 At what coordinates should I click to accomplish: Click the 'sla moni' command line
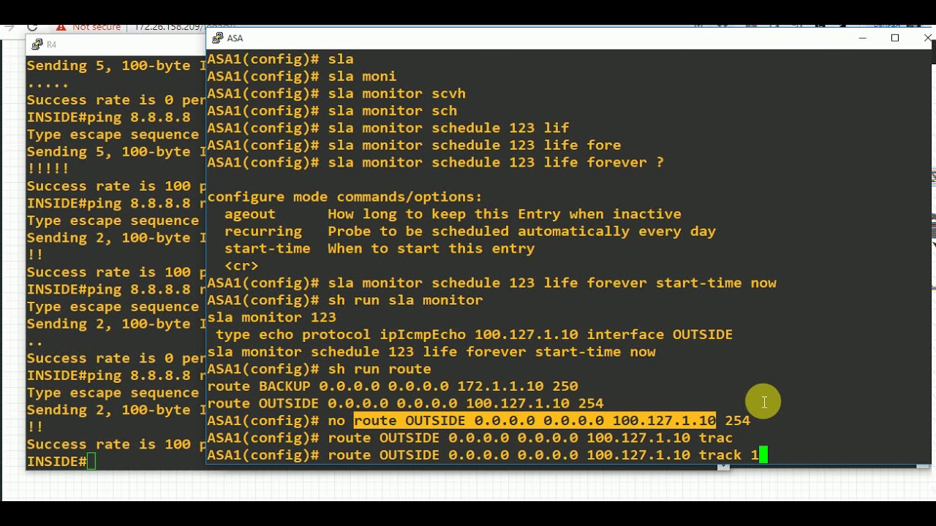pyautogui.click(x=302, y=76)
